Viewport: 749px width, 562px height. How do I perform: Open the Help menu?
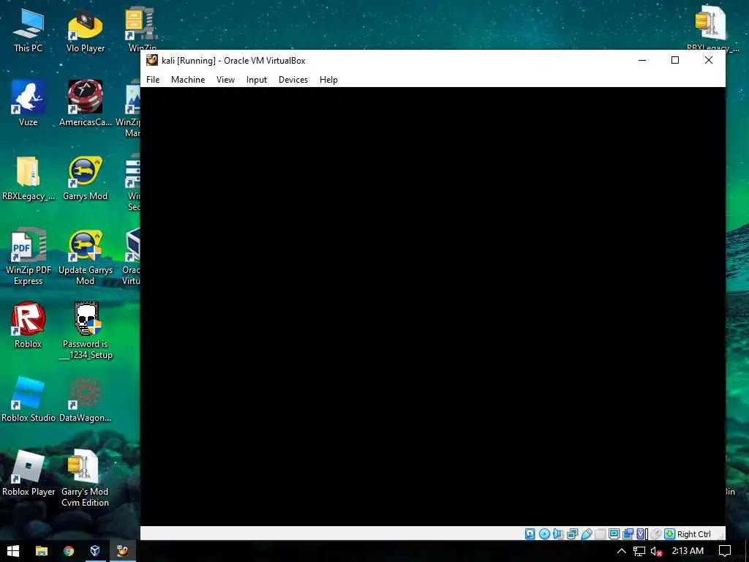coord(328,80)
